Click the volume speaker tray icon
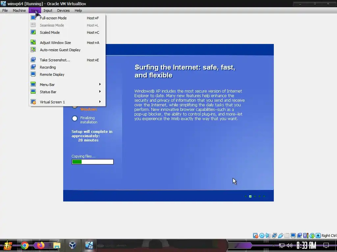Viewport: 337px width, 252px height. click(290, 245)
